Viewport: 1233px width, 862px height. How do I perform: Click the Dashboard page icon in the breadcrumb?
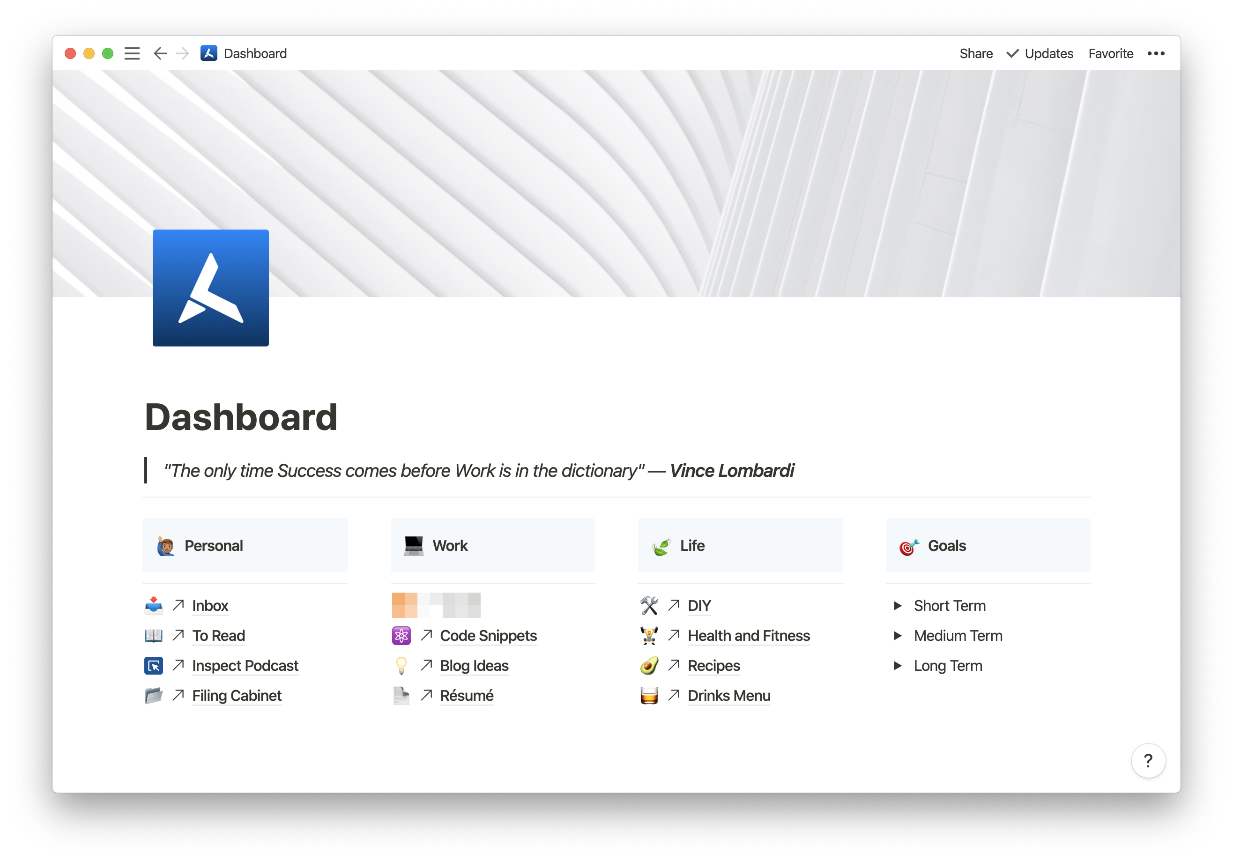pyautogui.click(x=208, y=53)
